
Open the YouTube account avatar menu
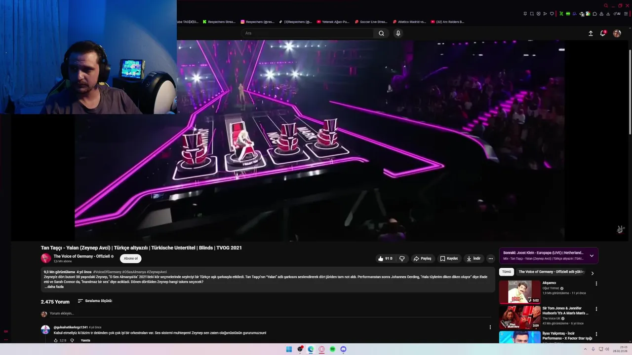617,33
